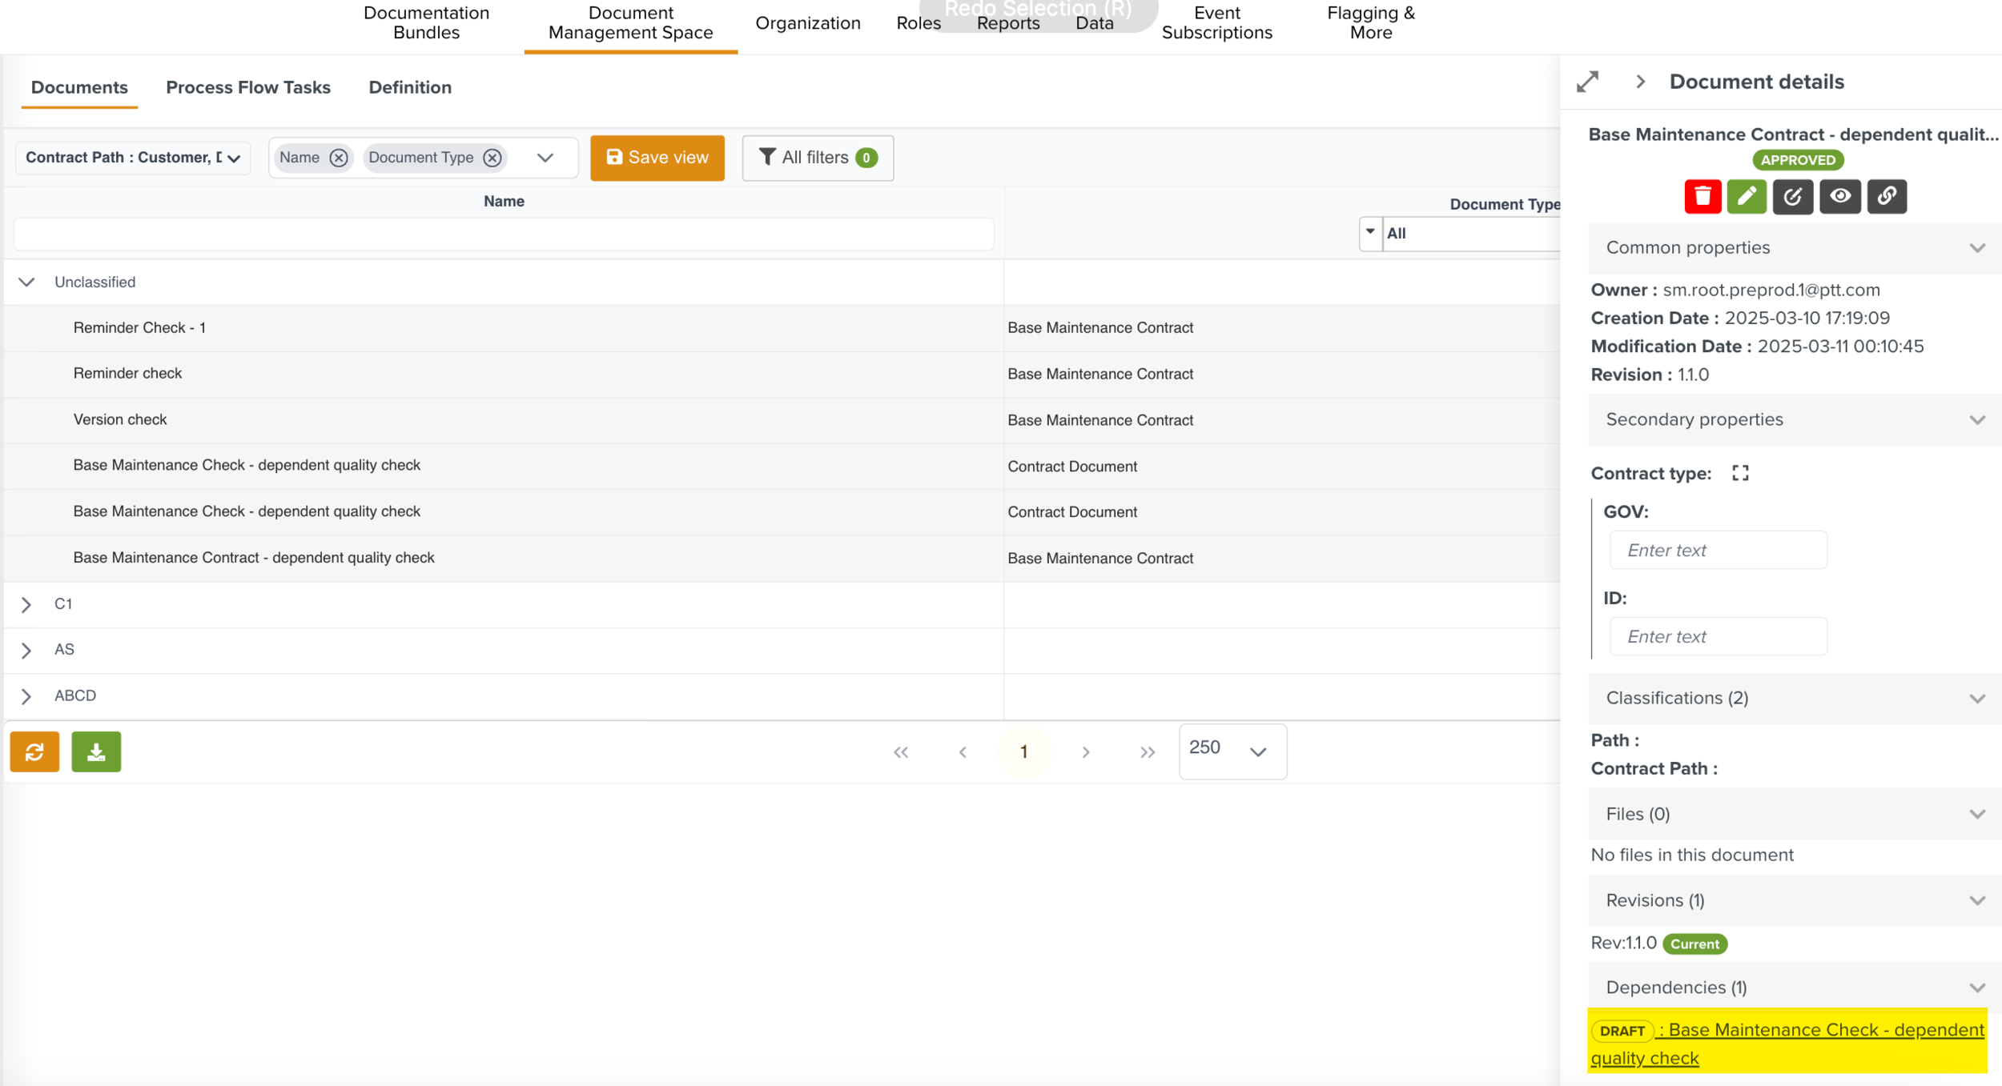Image resolution: width=2002 pixels, height=1086 pixels.
Task: Go to last page of results
Action: [x=1148, y=752]
